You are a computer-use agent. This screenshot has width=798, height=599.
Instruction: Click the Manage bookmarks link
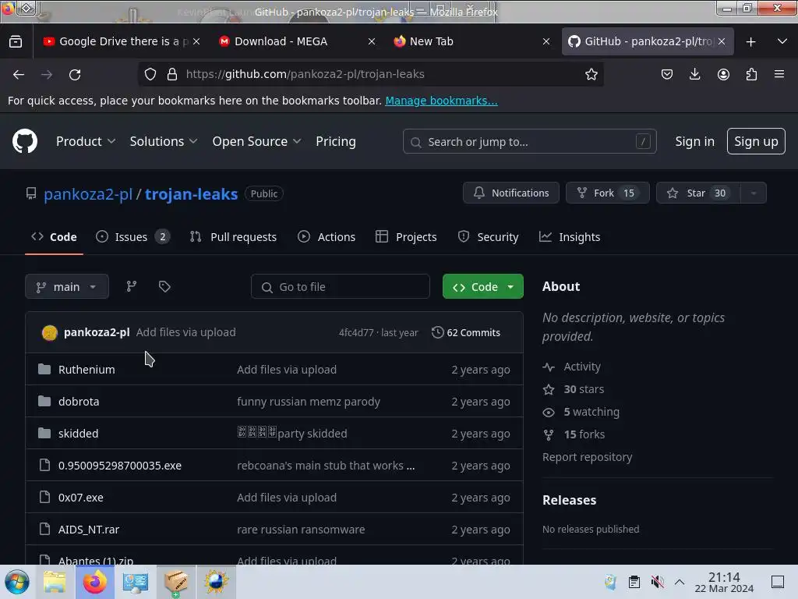click(x=441, y=101)
